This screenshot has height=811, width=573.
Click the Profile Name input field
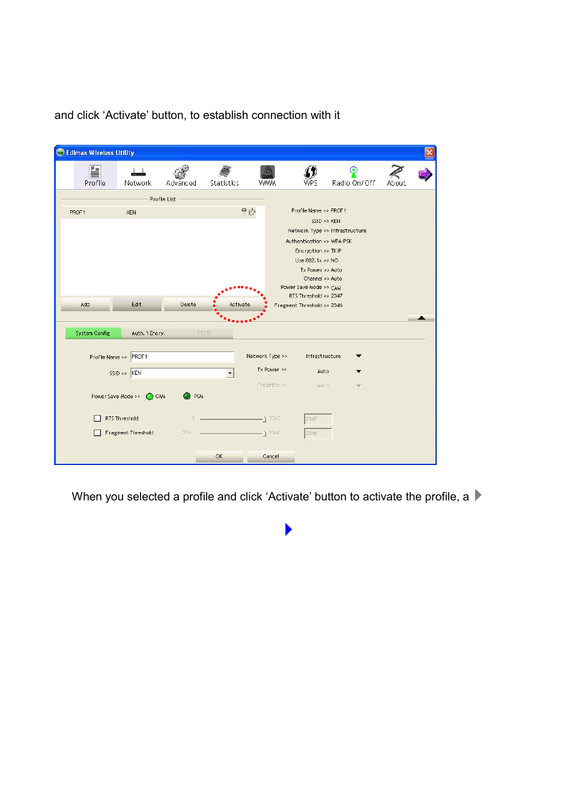(182, 357)
